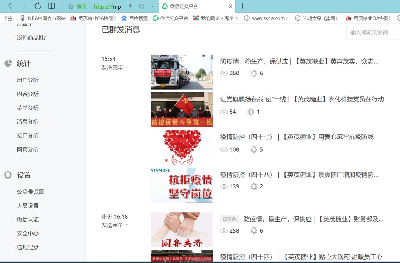The width and height of the screenshot is (400, 263).
Task: Open the reading mode book icon
Action: point(52,6)
